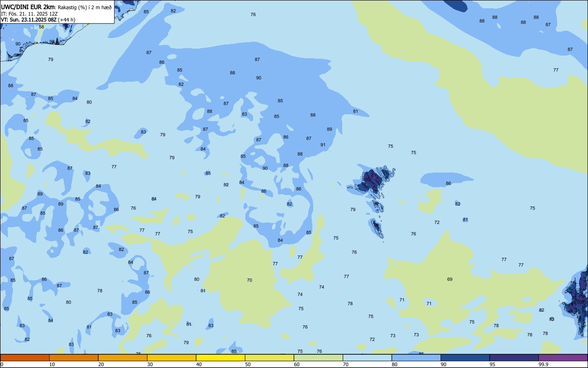Click the 'Rakastig (%) í 2 m hæð' label

84,7
